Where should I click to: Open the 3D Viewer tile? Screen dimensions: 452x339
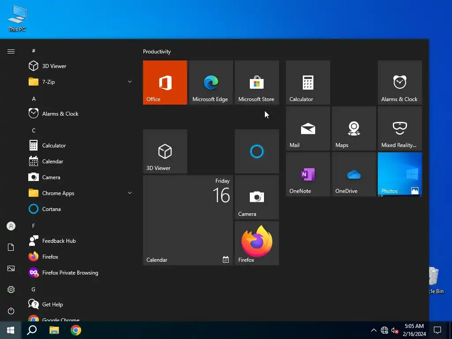click(x=165, y=151)
